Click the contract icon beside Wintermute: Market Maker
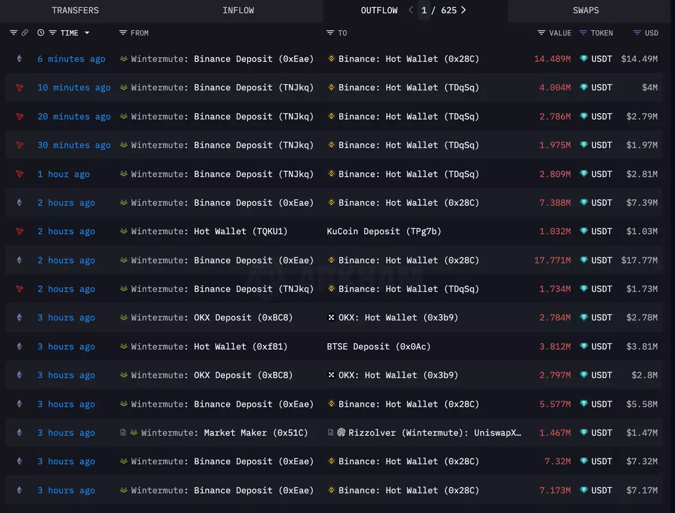 [123, 433]
